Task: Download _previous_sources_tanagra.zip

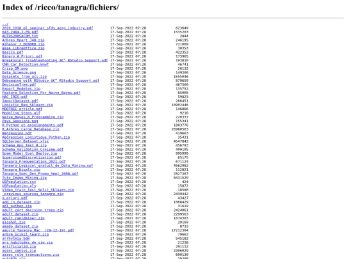Action: point(33,194)
